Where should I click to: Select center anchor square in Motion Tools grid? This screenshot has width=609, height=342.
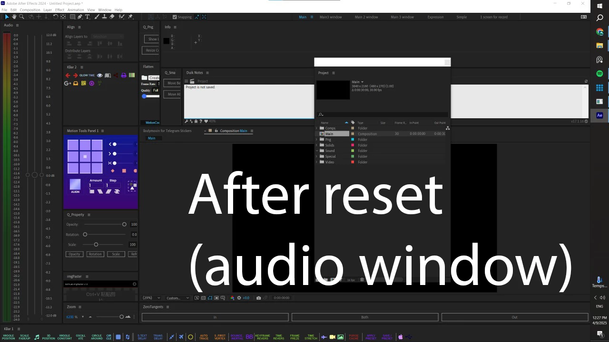(x=85, y=156)
